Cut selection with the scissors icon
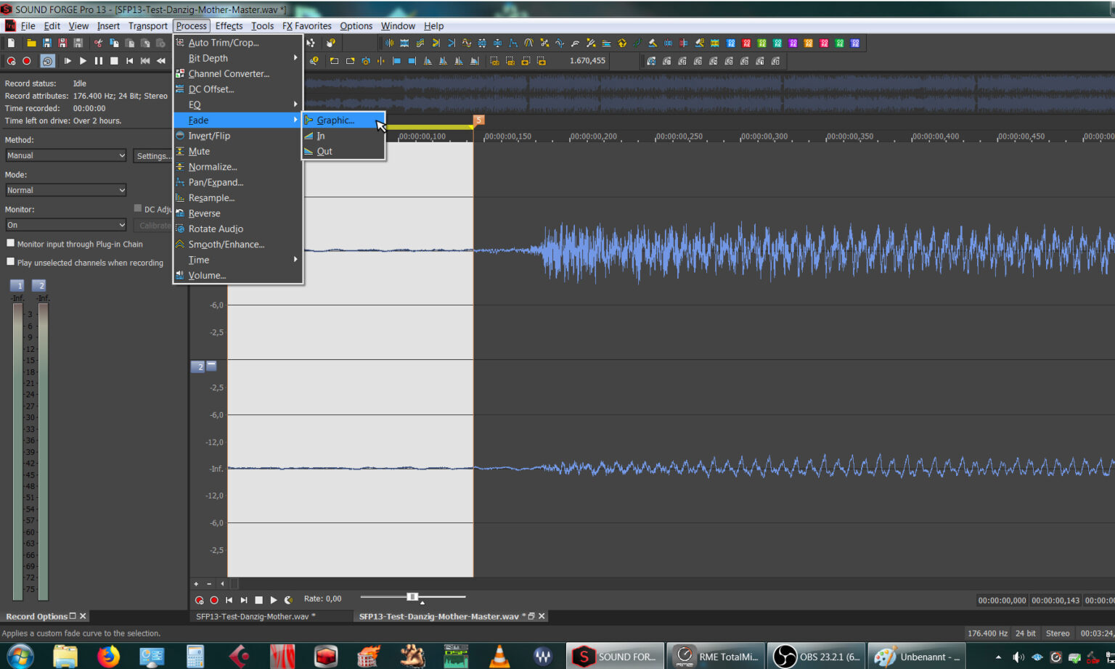Image resolution: width=1115 pixels, height=669 pixels. pyautogui.click(x=98, y=44)
